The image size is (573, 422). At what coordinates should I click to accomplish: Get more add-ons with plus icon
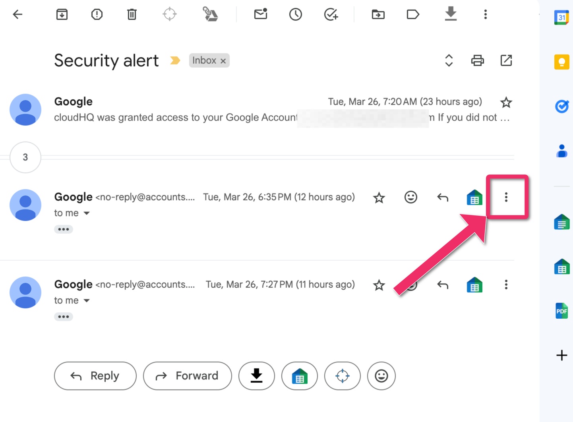point(562,355)
